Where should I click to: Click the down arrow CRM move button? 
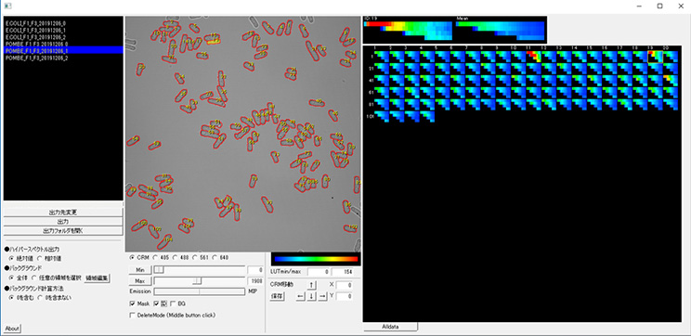[311, 297]
